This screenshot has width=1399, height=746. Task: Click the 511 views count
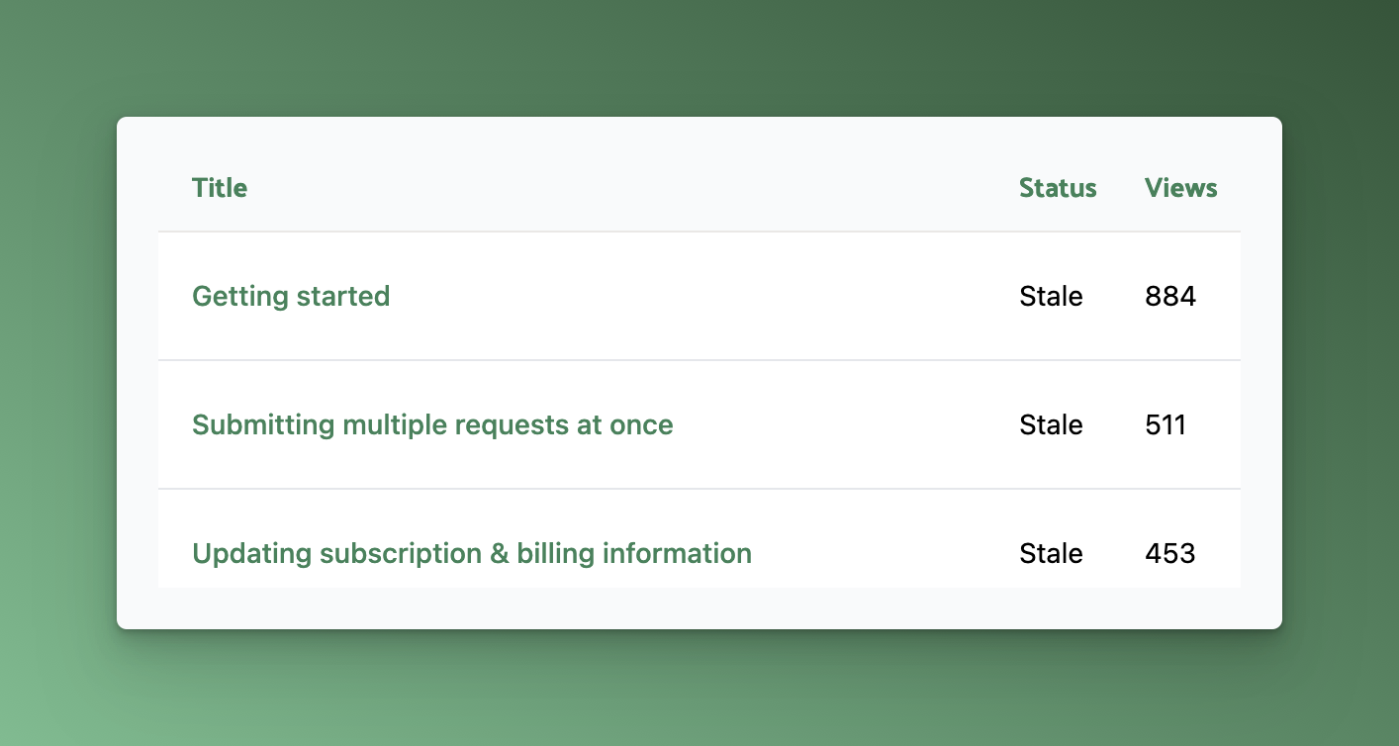tap(1166, 424)
